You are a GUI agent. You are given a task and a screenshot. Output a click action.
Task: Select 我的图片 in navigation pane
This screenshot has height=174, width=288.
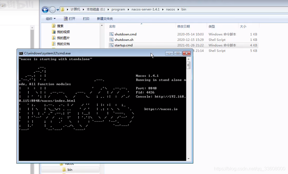[63, 38]
